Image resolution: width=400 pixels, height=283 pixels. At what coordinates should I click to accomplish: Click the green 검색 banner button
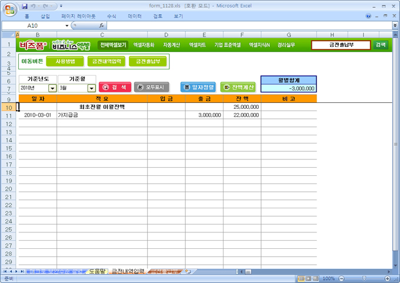(x=381, y=45)
